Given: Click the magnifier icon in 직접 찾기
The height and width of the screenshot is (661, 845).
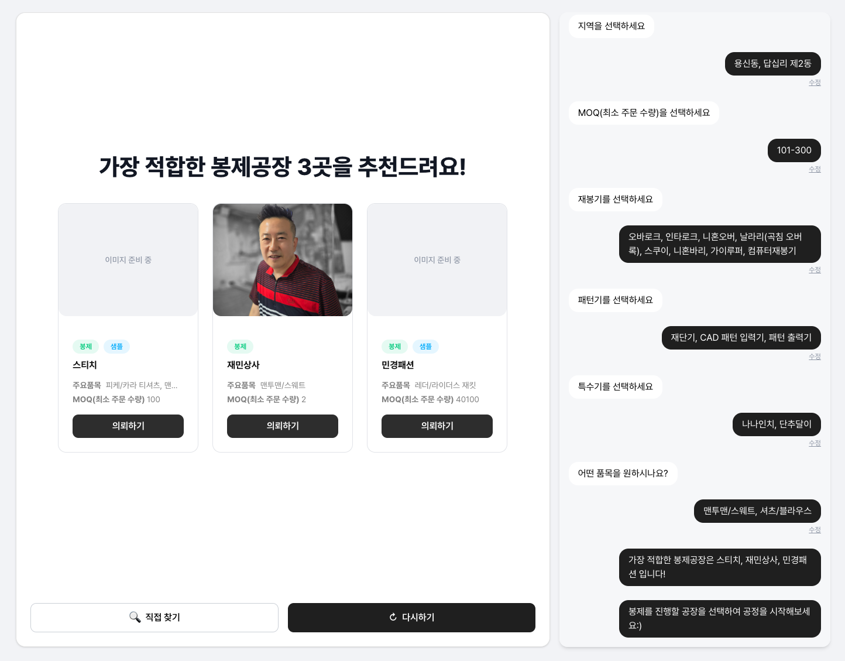Looking at the screenshot, I should 135,617.
